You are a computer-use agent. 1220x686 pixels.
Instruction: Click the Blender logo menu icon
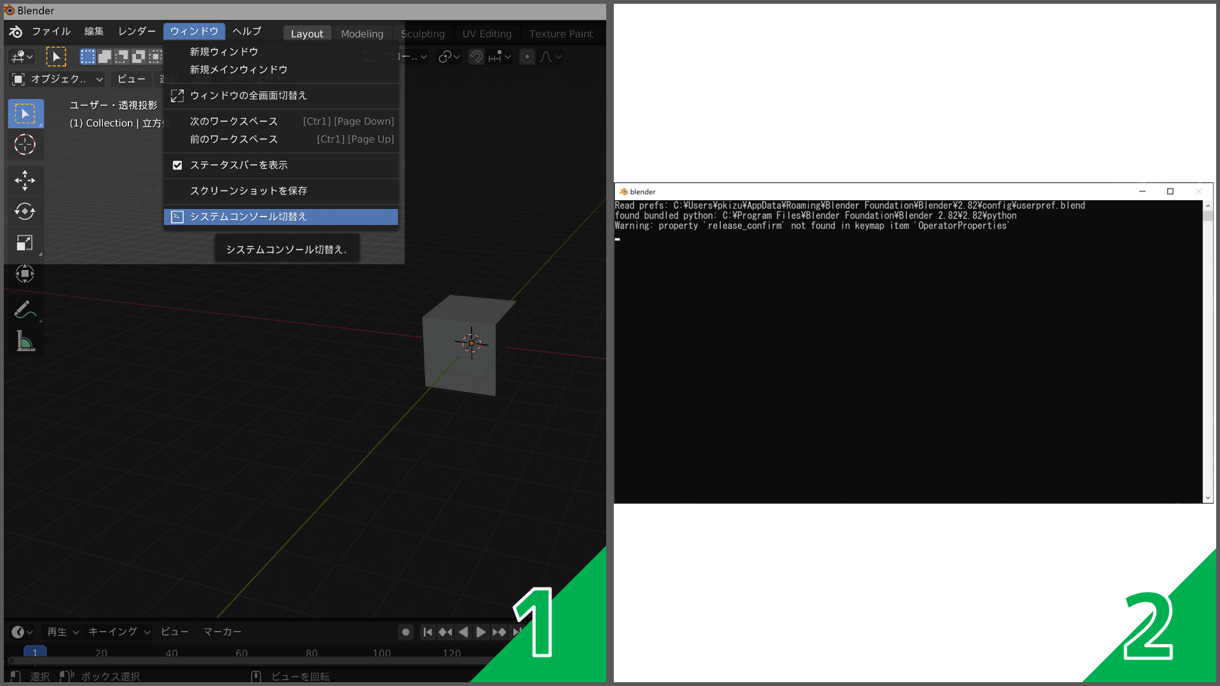[16, 32]
